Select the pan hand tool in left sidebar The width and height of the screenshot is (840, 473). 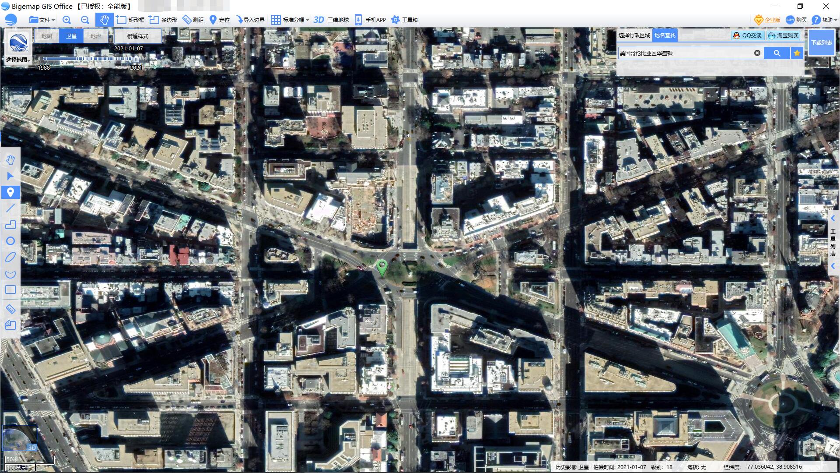click(10, 160)
